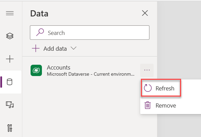Choose Refresh from the context menu
The height and width of the screenshot is (137, 201).
161,88
